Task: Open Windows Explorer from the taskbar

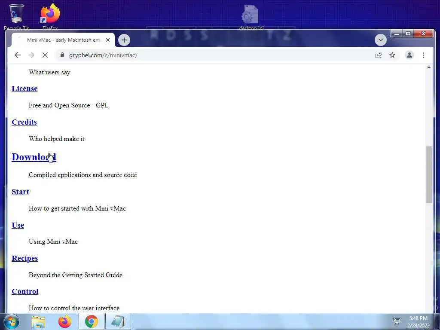Action: pos(38,321)
